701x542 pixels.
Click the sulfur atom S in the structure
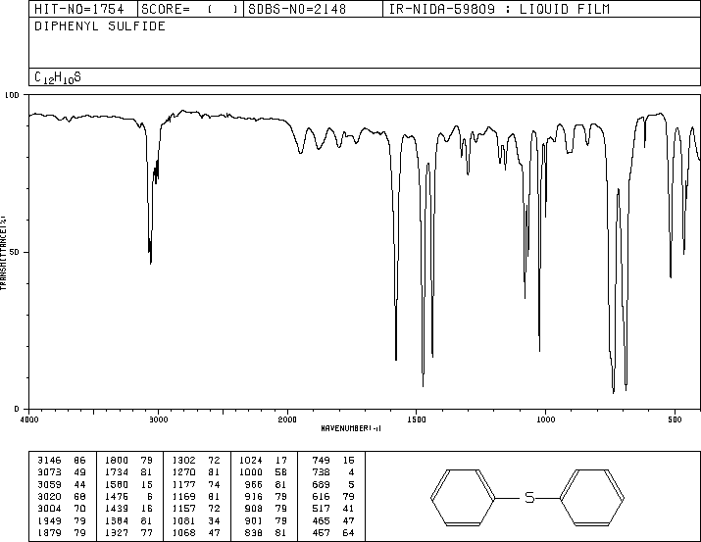pos(529,497)
